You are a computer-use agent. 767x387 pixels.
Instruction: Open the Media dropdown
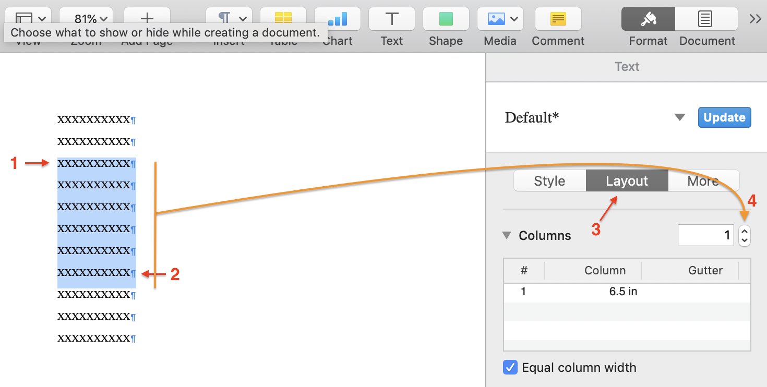tap(500, 19)
